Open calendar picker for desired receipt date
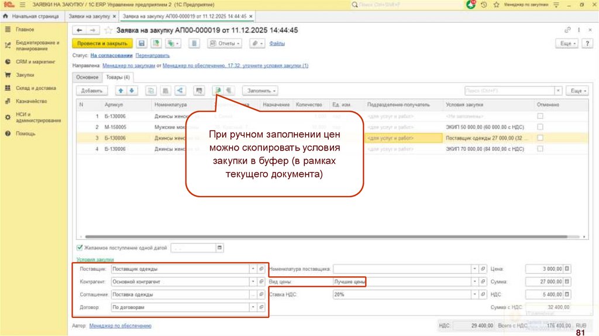Screen dimensions: 599x336 click(219, 248)
